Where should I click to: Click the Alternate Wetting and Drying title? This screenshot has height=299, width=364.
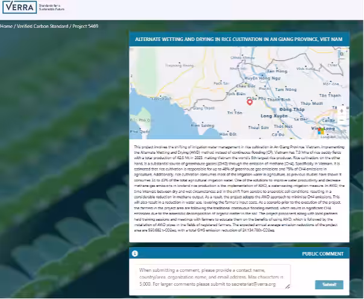point(239,39)
